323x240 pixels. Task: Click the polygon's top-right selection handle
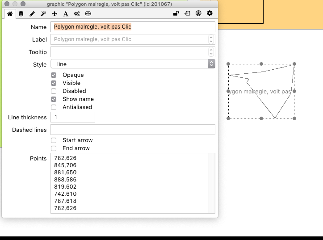[x=294, y=64]
